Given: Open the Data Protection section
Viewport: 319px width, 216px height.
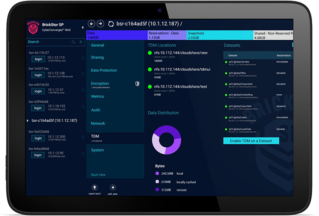Looking at the screenshot, I should 104,71.
